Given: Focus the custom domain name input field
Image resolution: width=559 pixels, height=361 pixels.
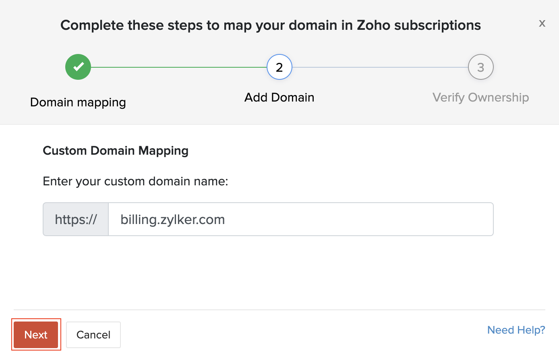Looking at the screenshot, I should [300, 219].
